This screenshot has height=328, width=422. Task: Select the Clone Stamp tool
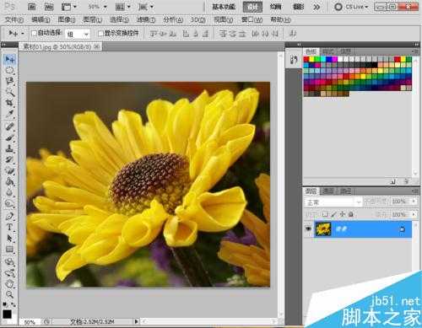[10, 148]
